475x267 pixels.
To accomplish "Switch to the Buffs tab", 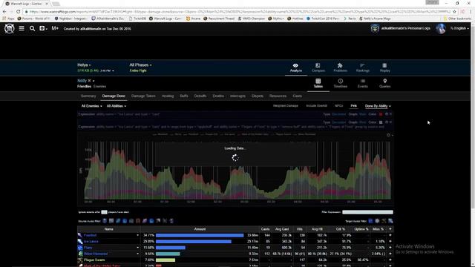I will [x=184, y=96].
